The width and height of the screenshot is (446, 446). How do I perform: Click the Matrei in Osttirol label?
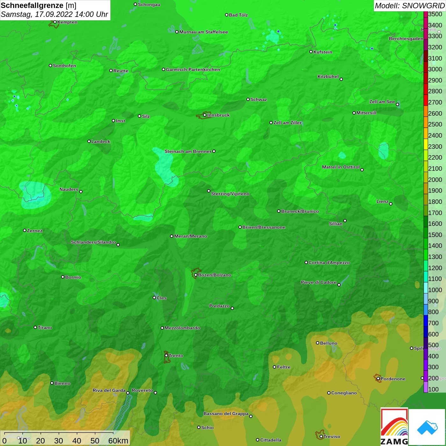click(x=341, y=167)
